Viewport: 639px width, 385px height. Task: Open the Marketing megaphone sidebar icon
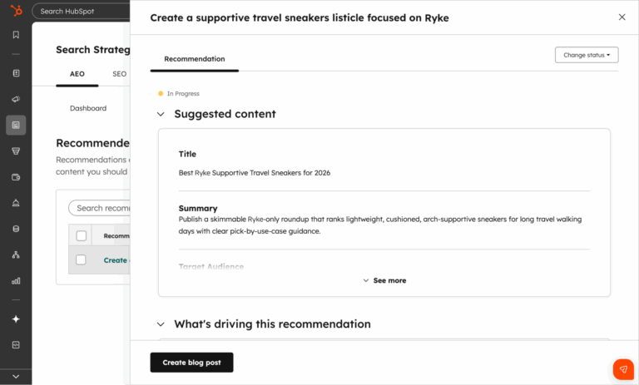click(16, 99)
